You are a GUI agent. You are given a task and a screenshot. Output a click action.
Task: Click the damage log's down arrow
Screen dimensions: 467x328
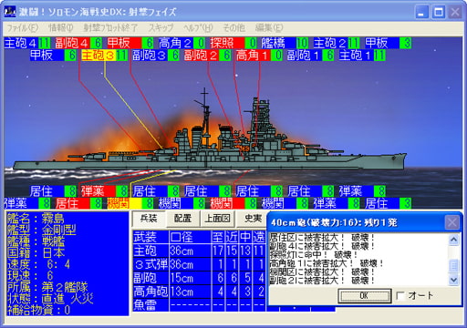[x=453, y=280]
